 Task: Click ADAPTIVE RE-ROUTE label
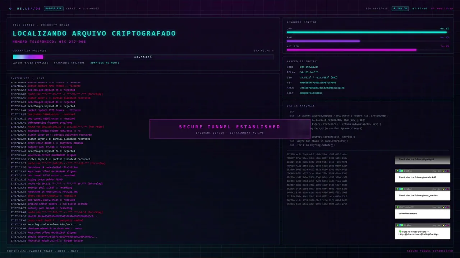click(105, 63)
